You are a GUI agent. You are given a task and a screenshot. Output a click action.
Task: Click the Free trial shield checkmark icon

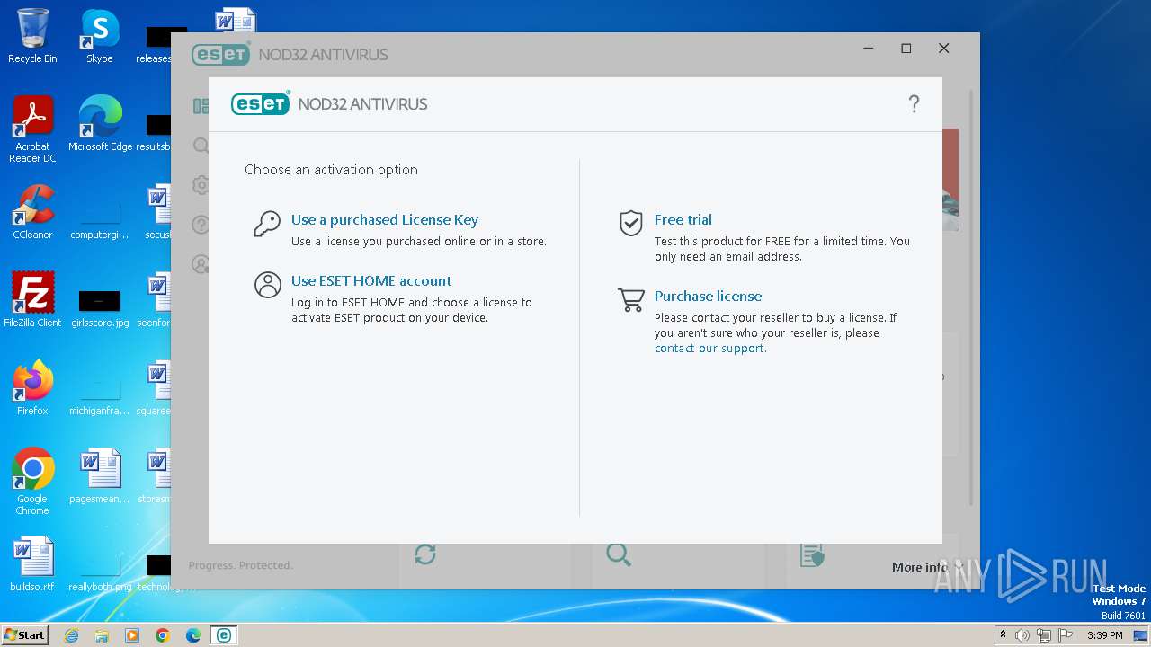tap(631, 223)
